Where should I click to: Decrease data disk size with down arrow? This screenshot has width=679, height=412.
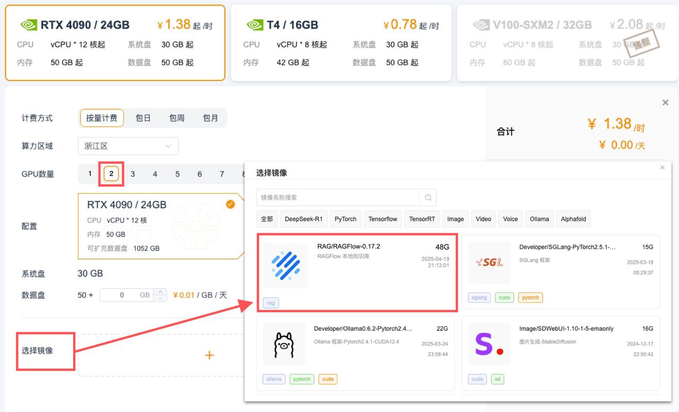click(x=161, y=299)
